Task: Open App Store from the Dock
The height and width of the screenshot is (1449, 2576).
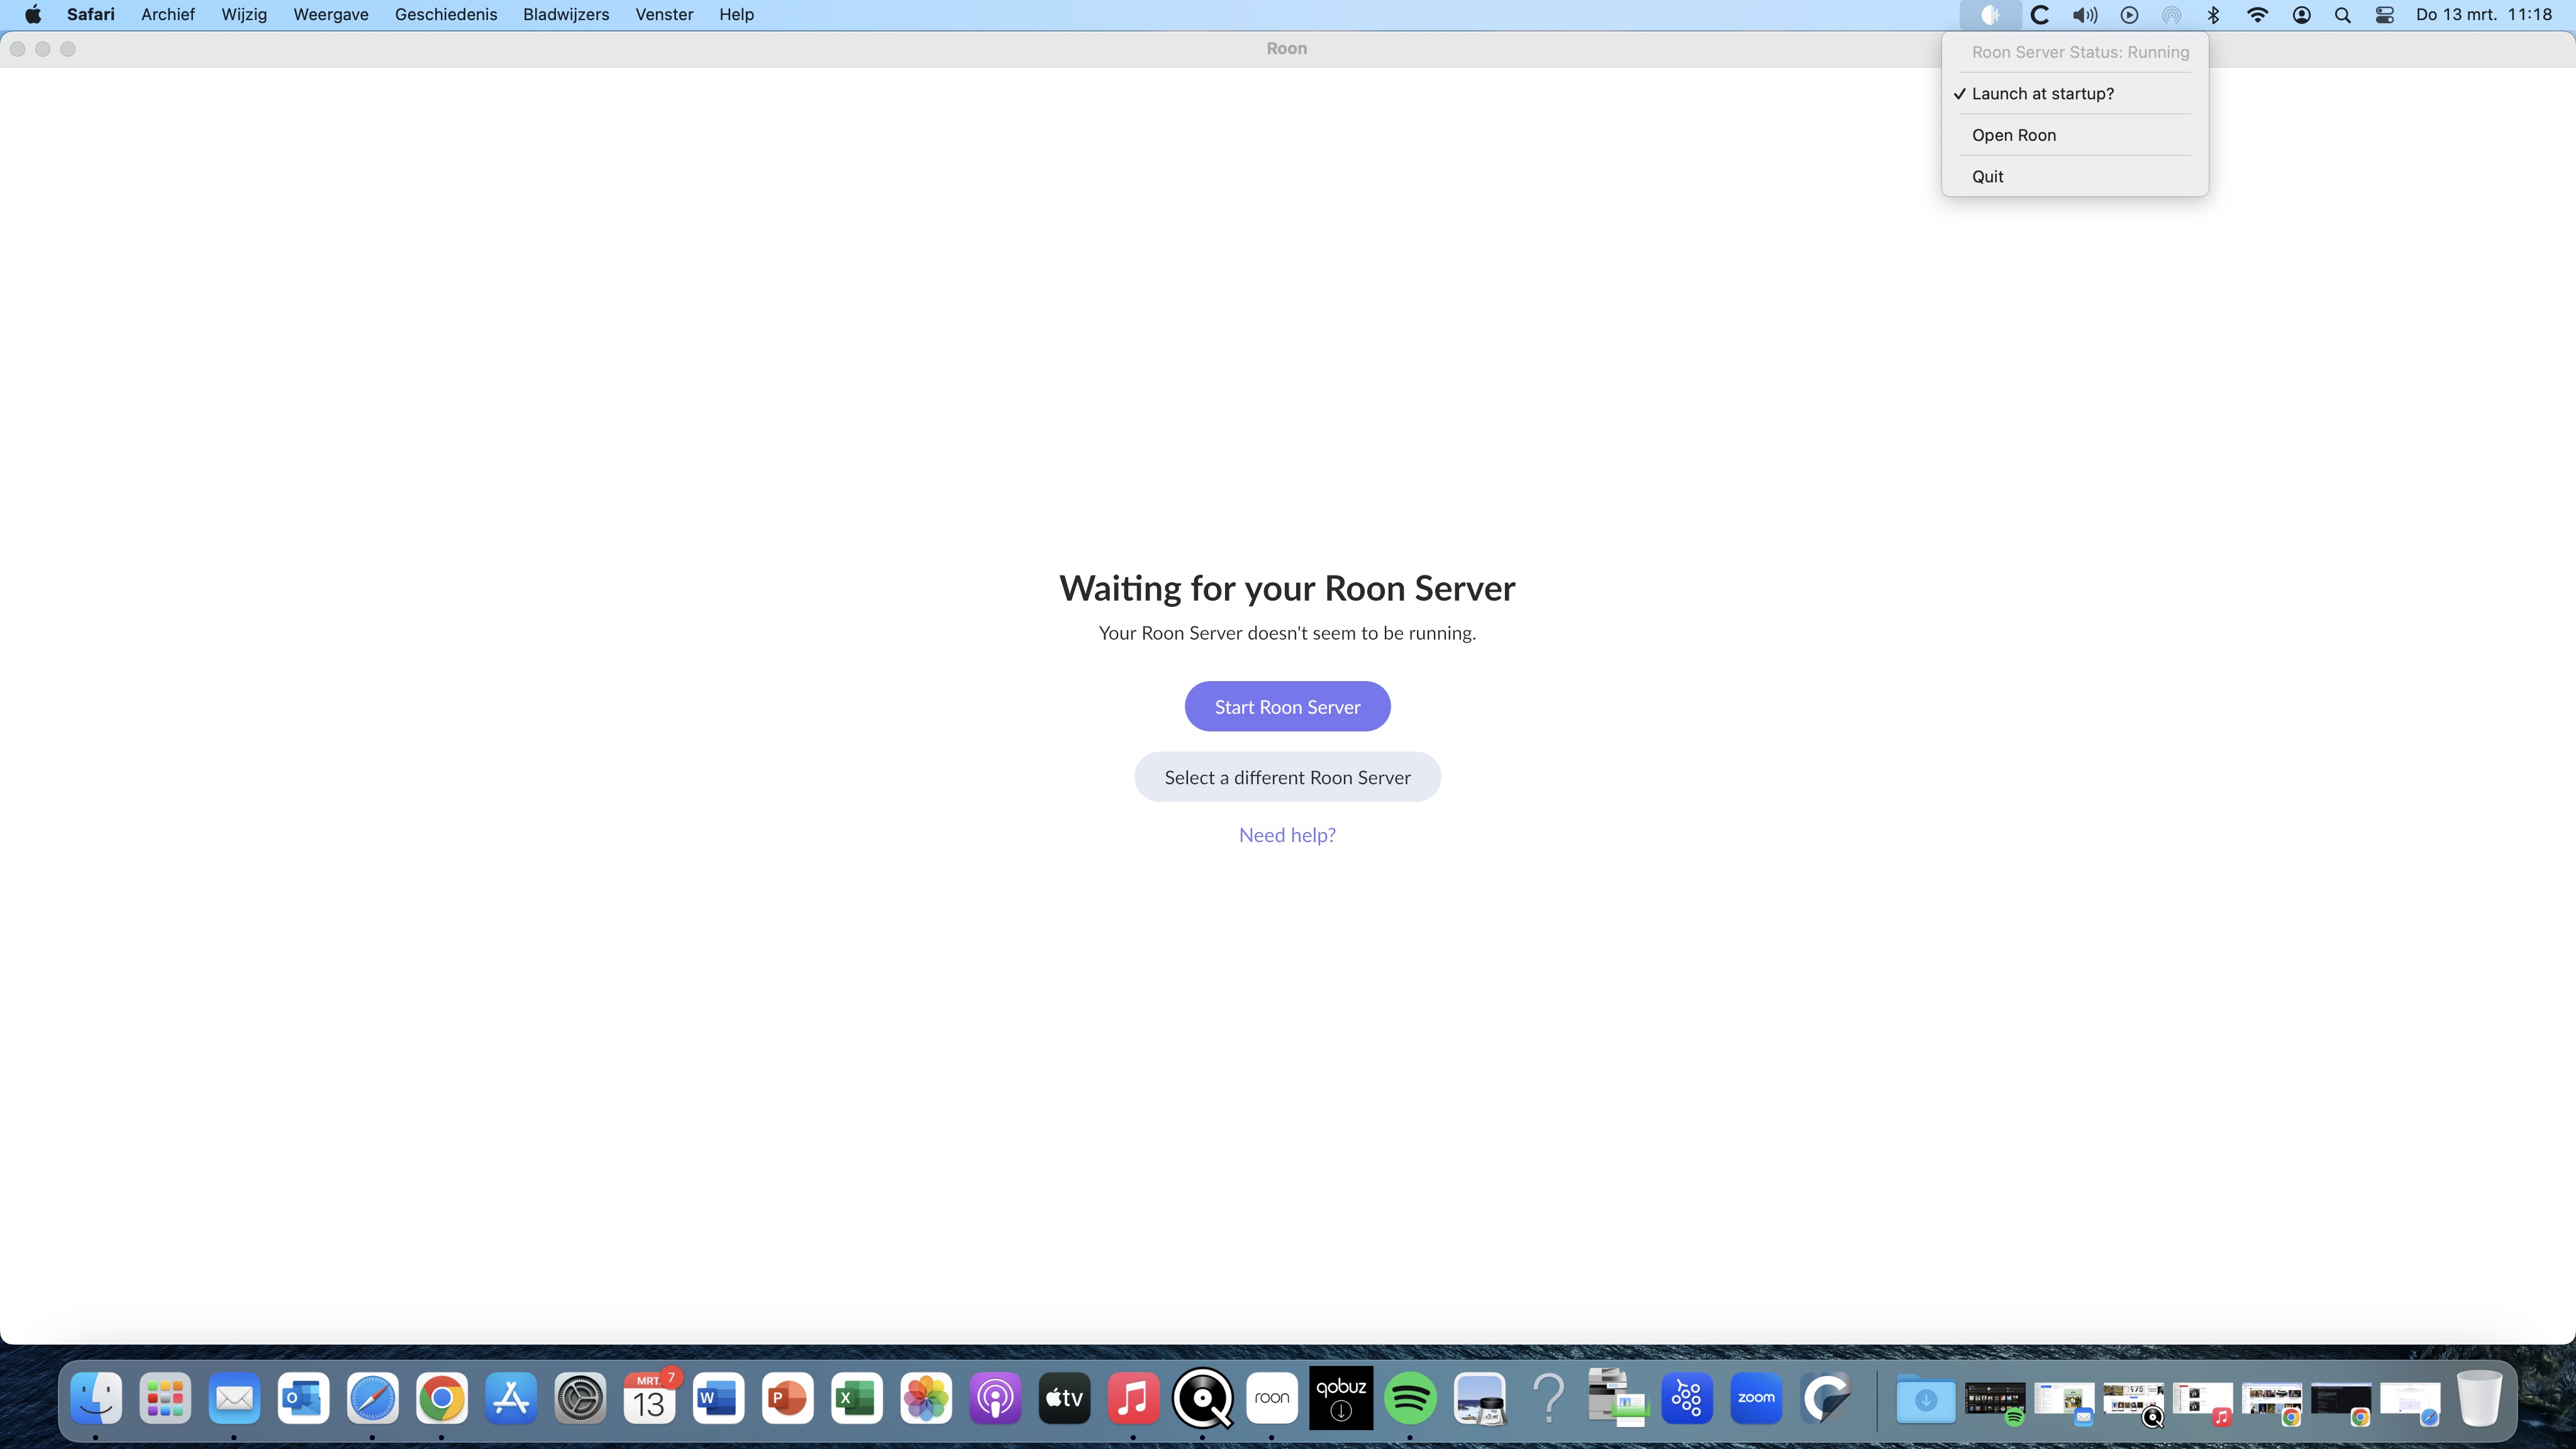Action: (x=511, y=1397)
